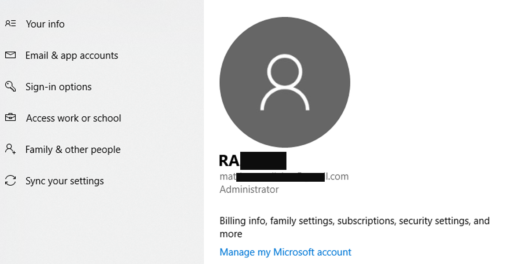Navigate to Family & other people
The width and height of the screenshot is (528, 264).
pos(73,150)
